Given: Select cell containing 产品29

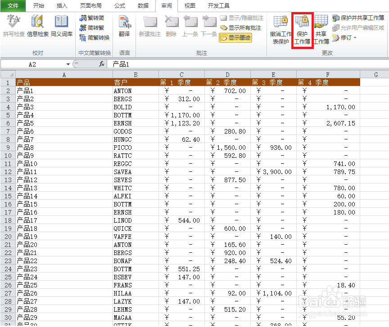Looking at the screenshot, I should [x=64, y=318].
